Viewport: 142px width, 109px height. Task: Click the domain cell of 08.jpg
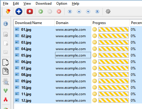tap(73, 74)
